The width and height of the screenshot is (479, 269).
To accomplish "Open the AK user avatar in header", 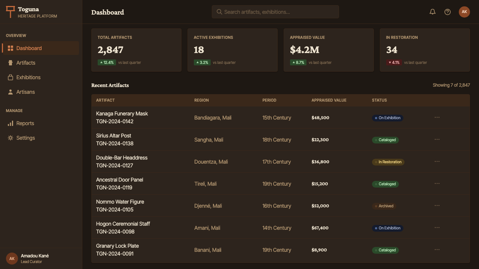I will (464, 12).
